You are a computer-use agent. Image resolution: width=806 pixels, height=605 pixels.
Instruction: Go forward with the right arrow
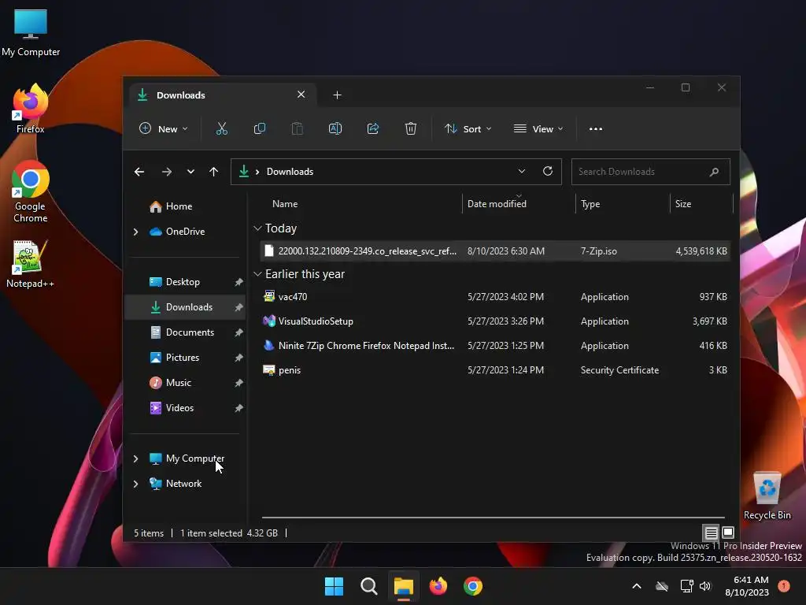tap(167, 172)
